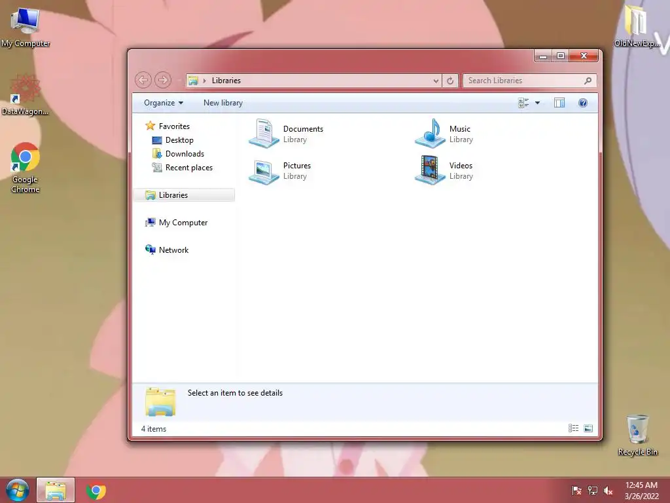The image size is (670, 503).
Task: Select Downloads under Favorites
Action: pos(178,153)
